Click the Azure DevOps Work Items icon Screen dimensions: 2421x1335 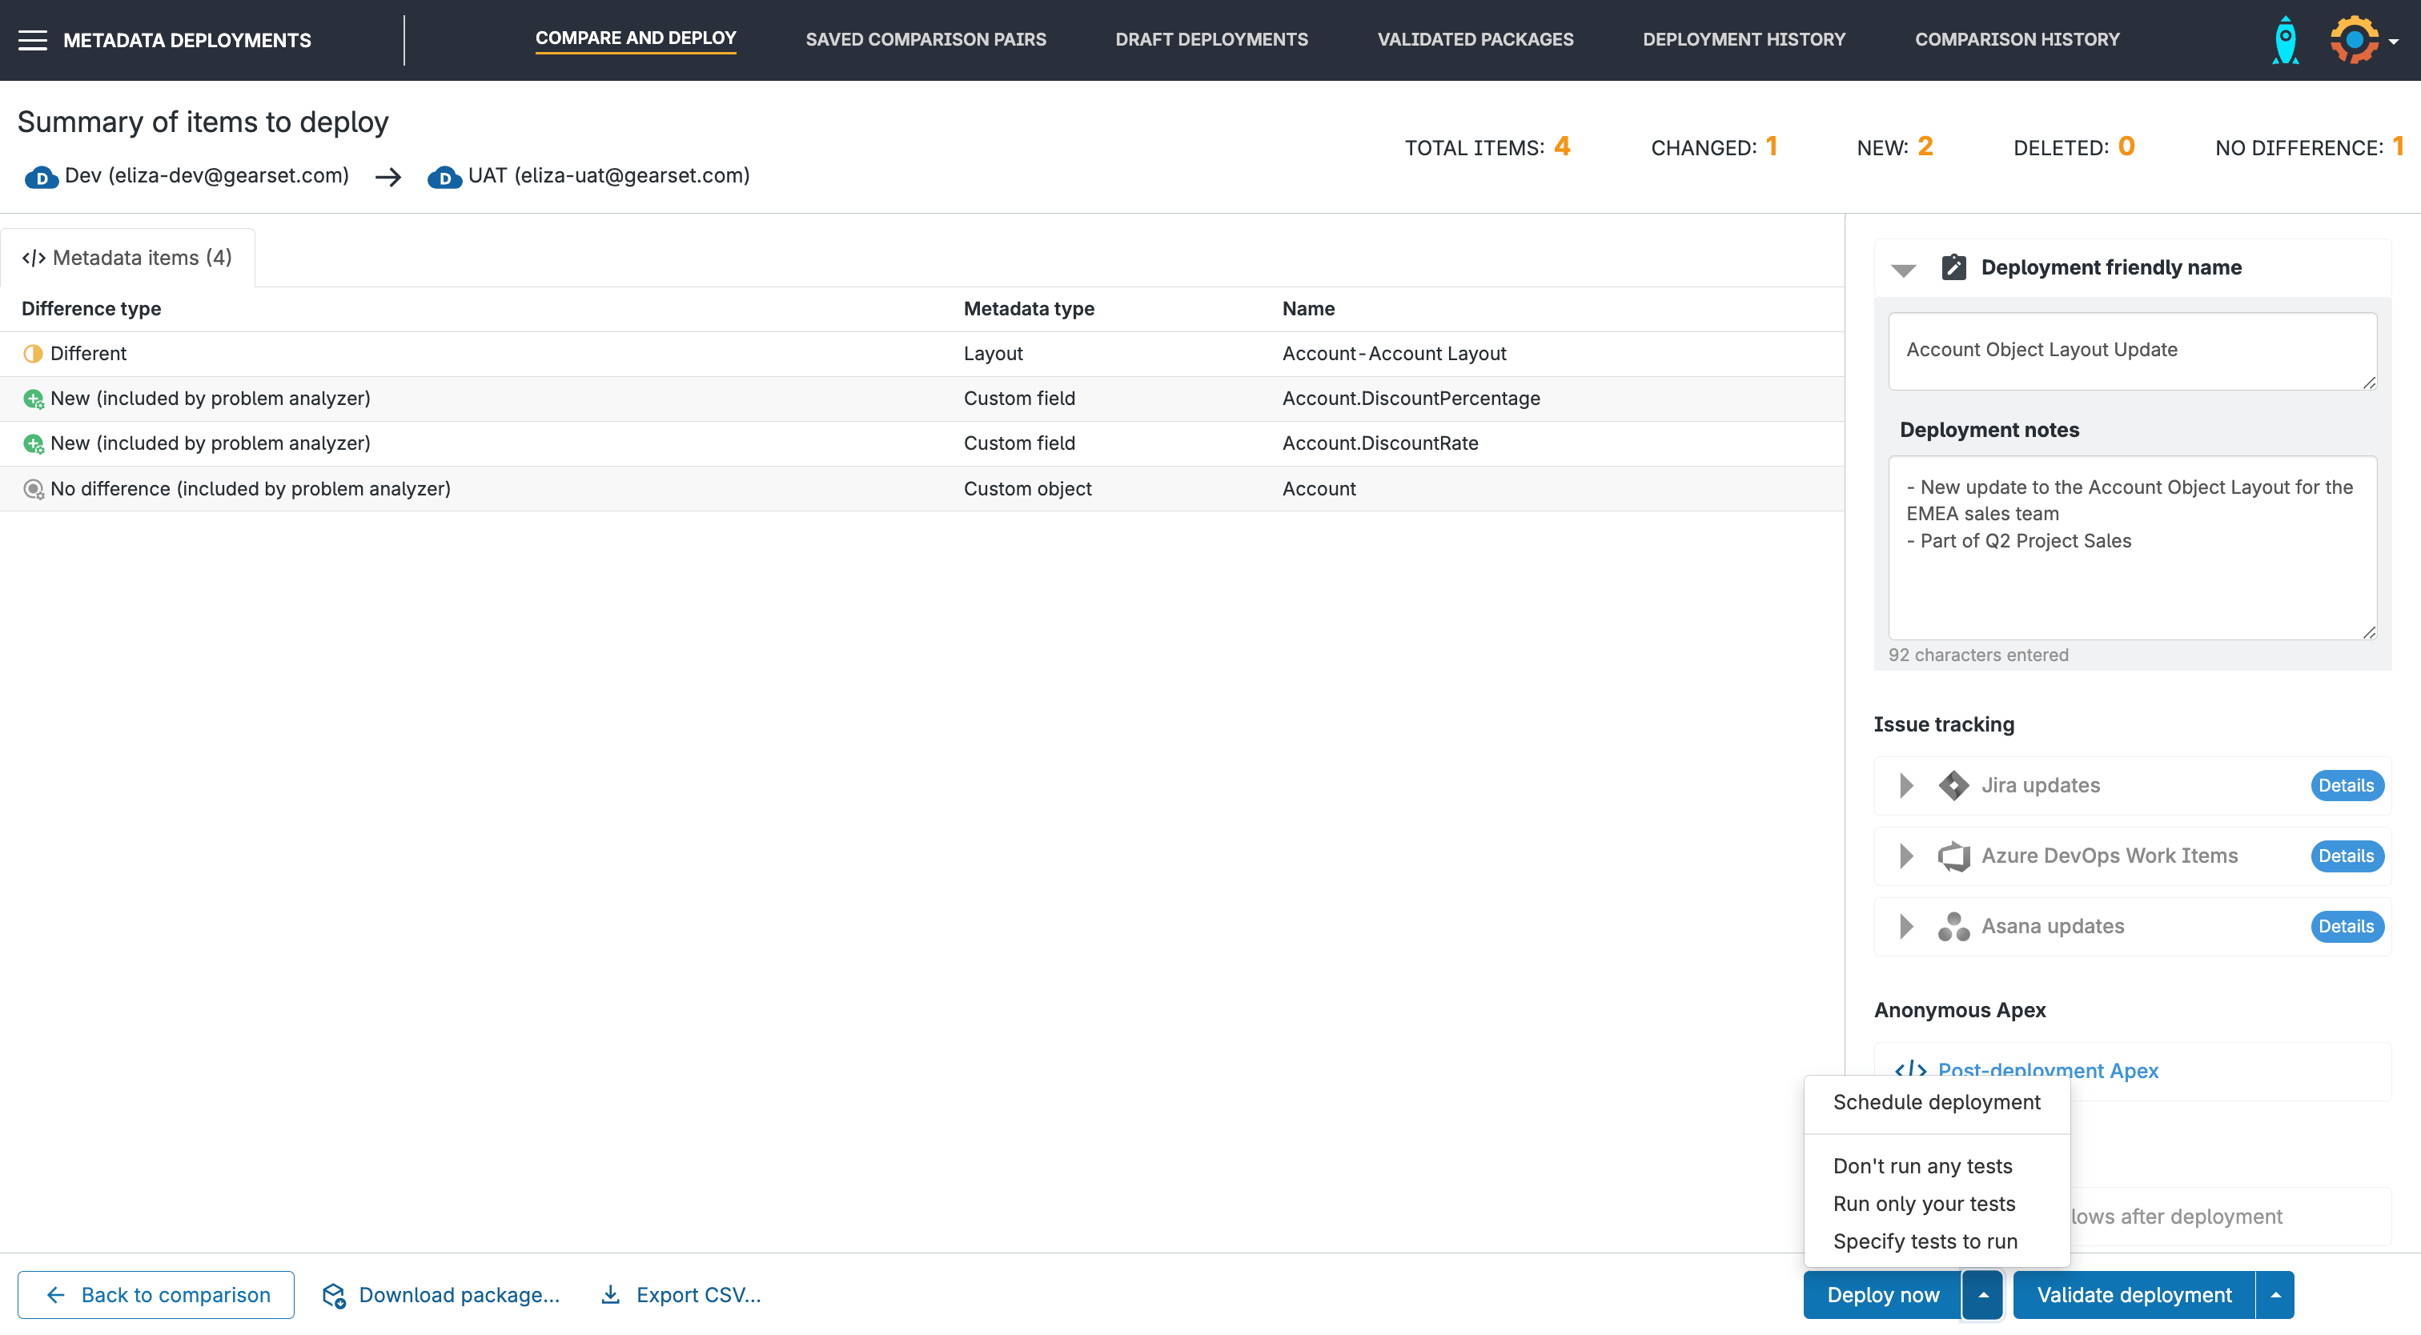(1955, 856)
